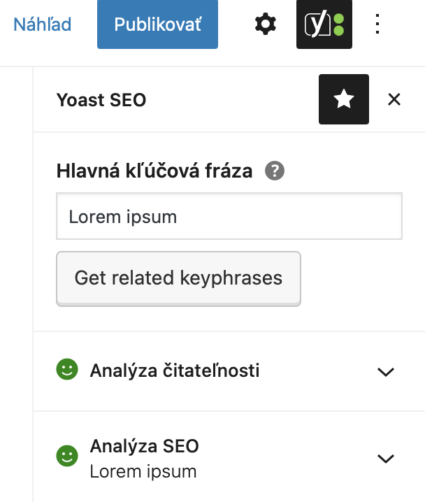Click the Hlavná kľúčová fráza label

click(154, 171)
